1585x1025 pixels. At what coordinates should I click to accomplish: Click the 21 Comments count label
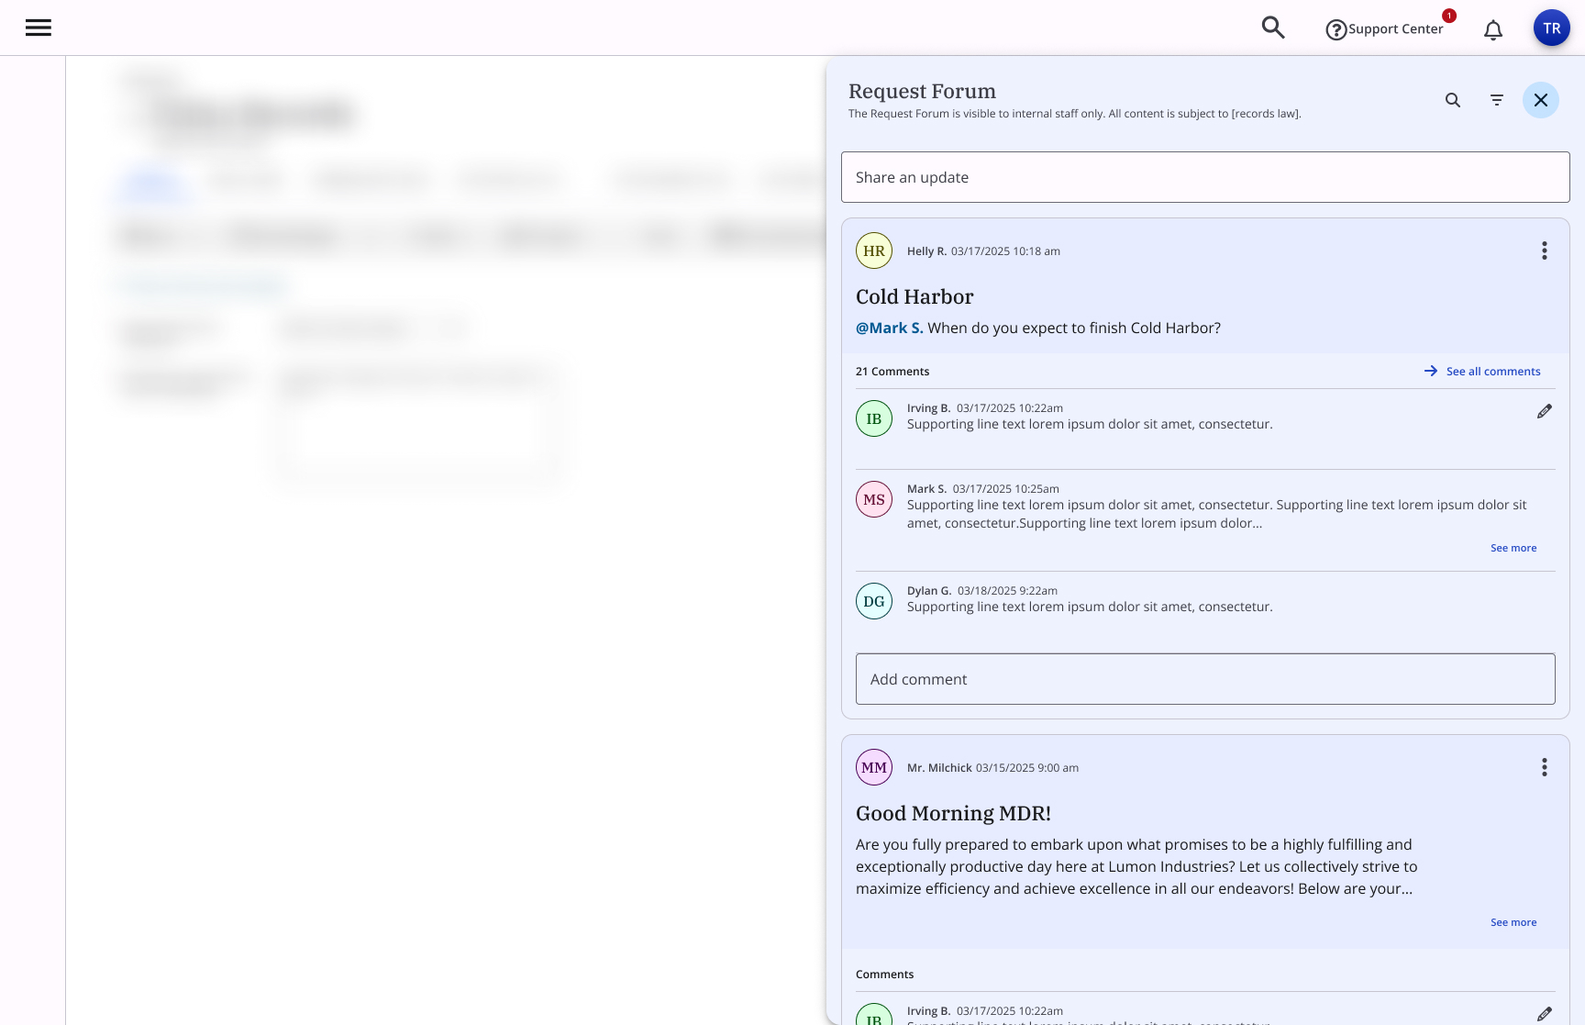pyautogui.click(x=892, y=372)
